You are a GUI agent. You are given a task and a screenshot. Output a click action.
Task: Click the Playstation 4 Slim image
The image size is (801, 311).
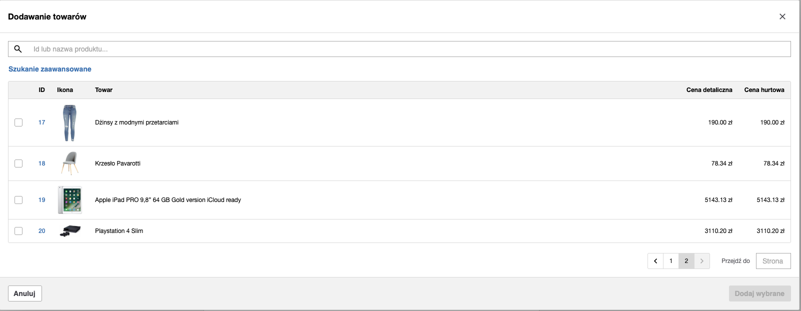click(x=70, y=231)
